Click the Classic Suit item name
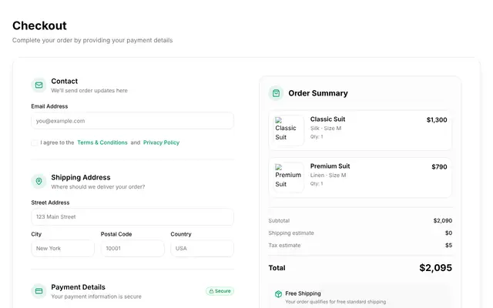This screenshot has height=308, width=493. [x=327, y=119]
